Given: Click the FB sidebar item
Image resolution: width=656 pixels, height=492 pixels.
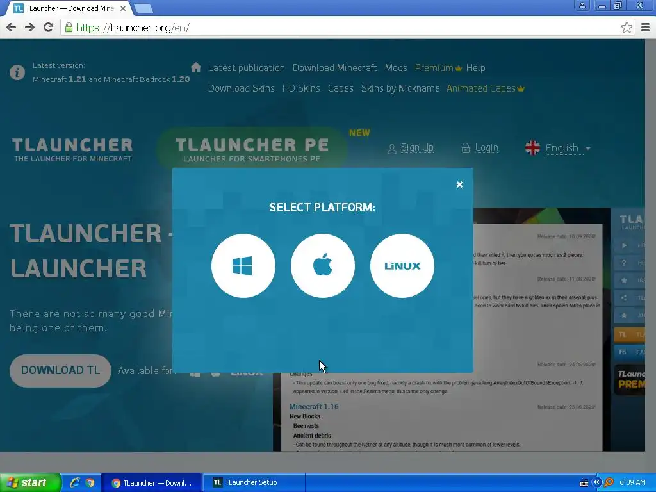Looking at the screenshot, I should (x=629, y=352).
